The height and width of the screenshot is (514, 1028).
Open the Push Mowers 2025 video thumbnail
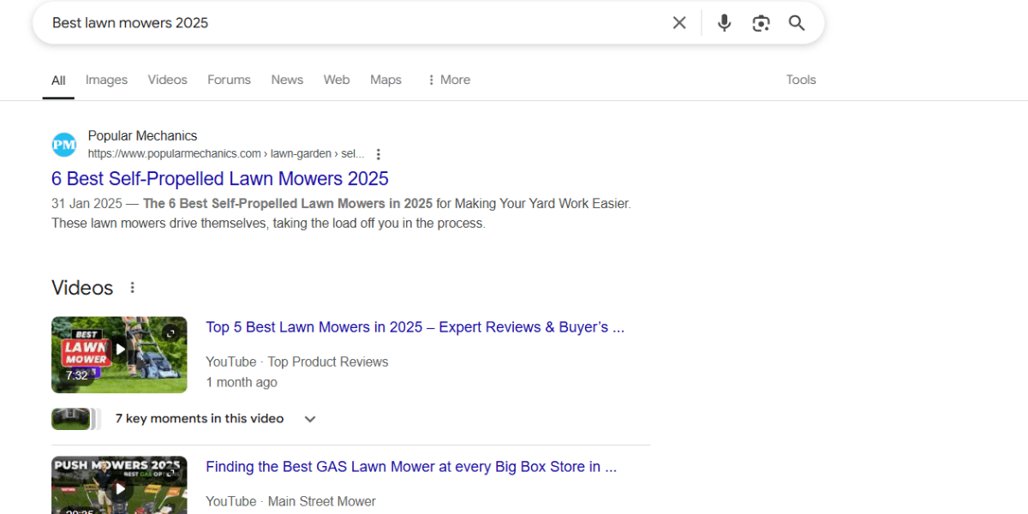[119, 485]
